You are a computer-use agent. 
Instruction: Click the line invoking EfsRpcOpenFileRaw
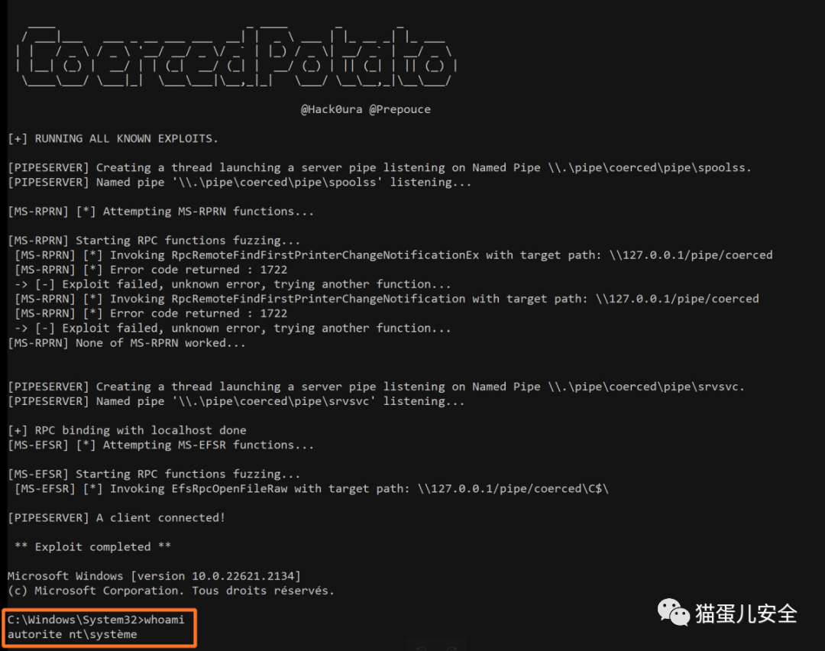coord(312,489)
